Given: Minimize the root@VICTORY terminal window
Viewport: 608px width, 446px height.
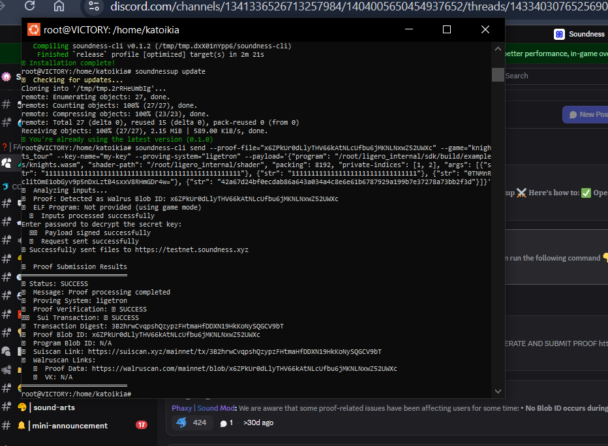Looking at the screenshot, I should [408, 29].
